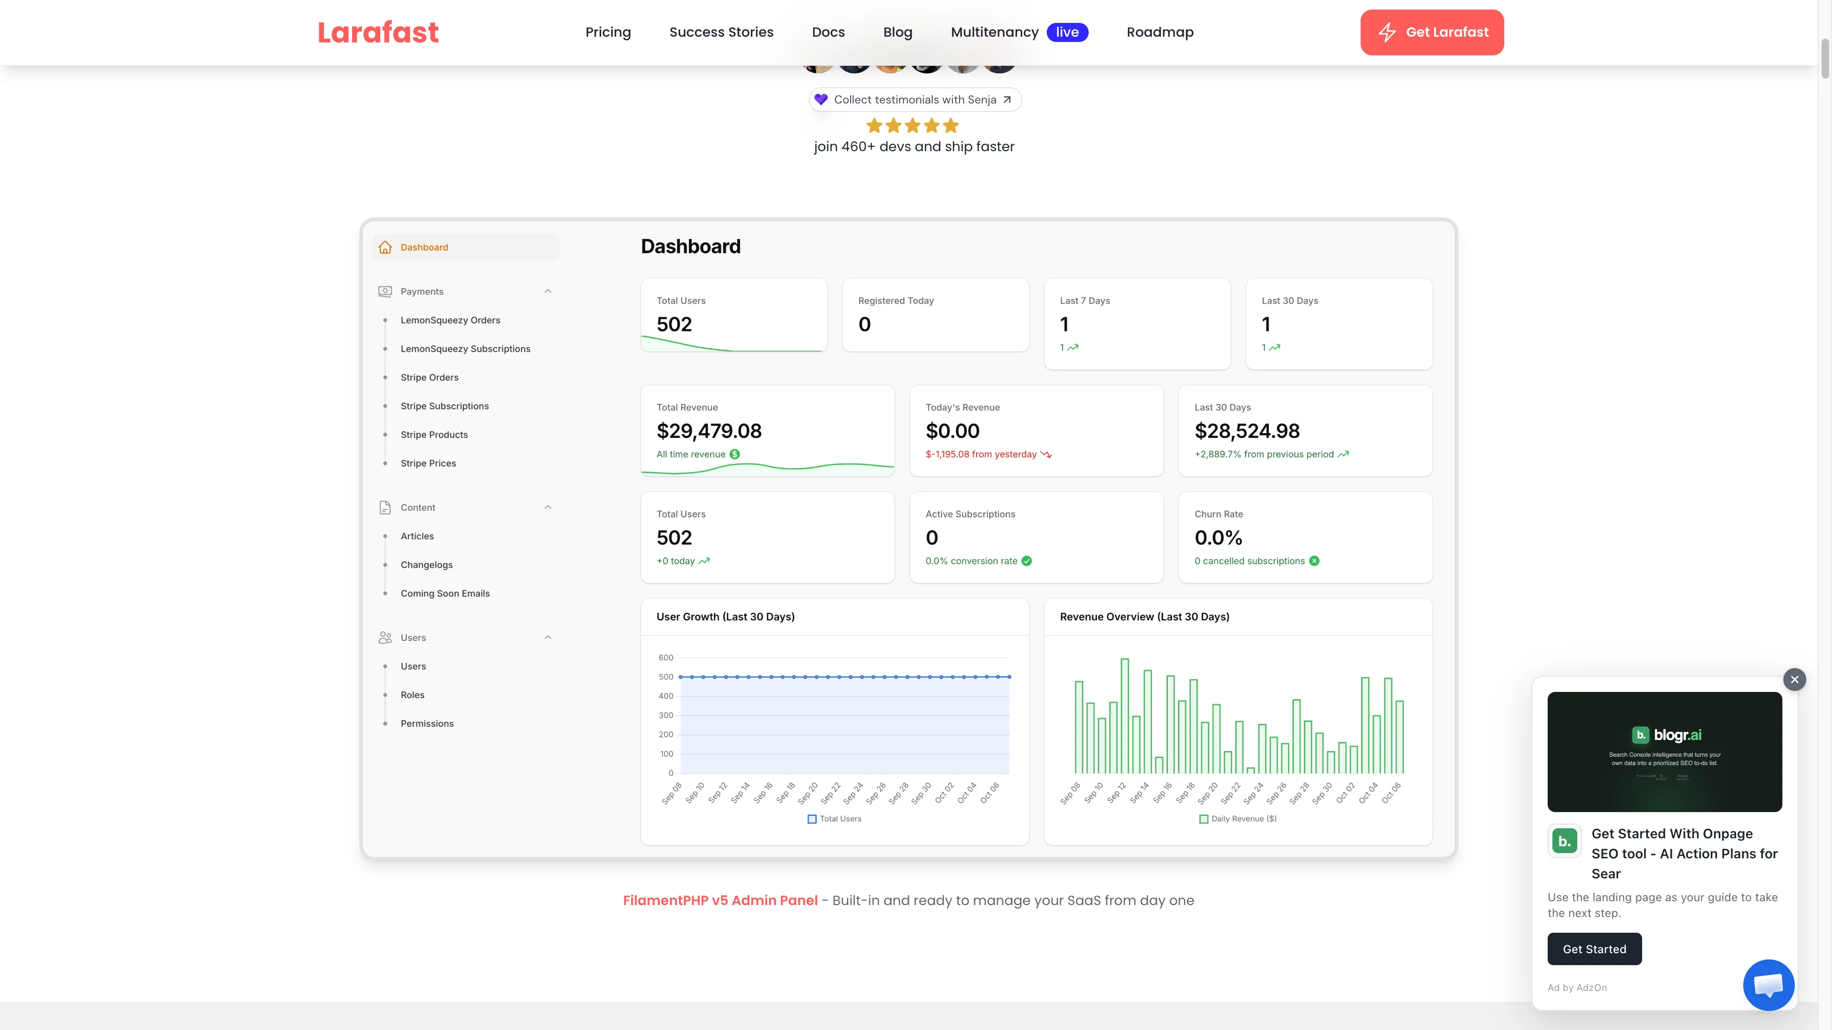Click the dollar icon beside All time revenue
This screenshot has height=1030, width=1832.
point(735,454)
